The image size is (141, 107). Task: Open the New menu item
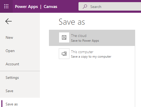click(9, 37)
